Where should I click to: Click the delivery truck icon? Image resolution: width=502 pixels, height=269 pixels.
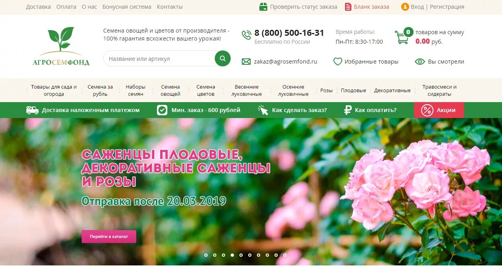32,110
